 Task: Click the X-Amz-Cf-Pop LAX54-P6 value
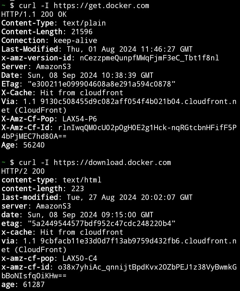click(x=80, y=119)
